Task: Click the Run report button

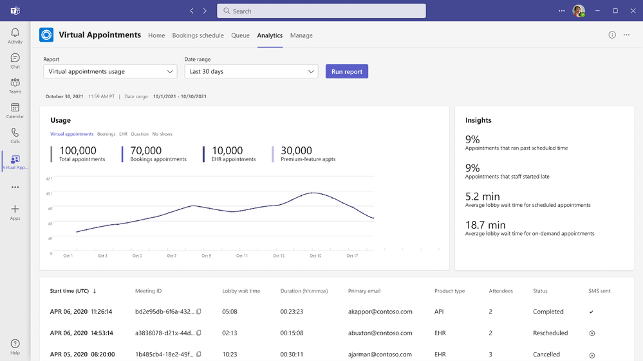Action: point(346,72)
